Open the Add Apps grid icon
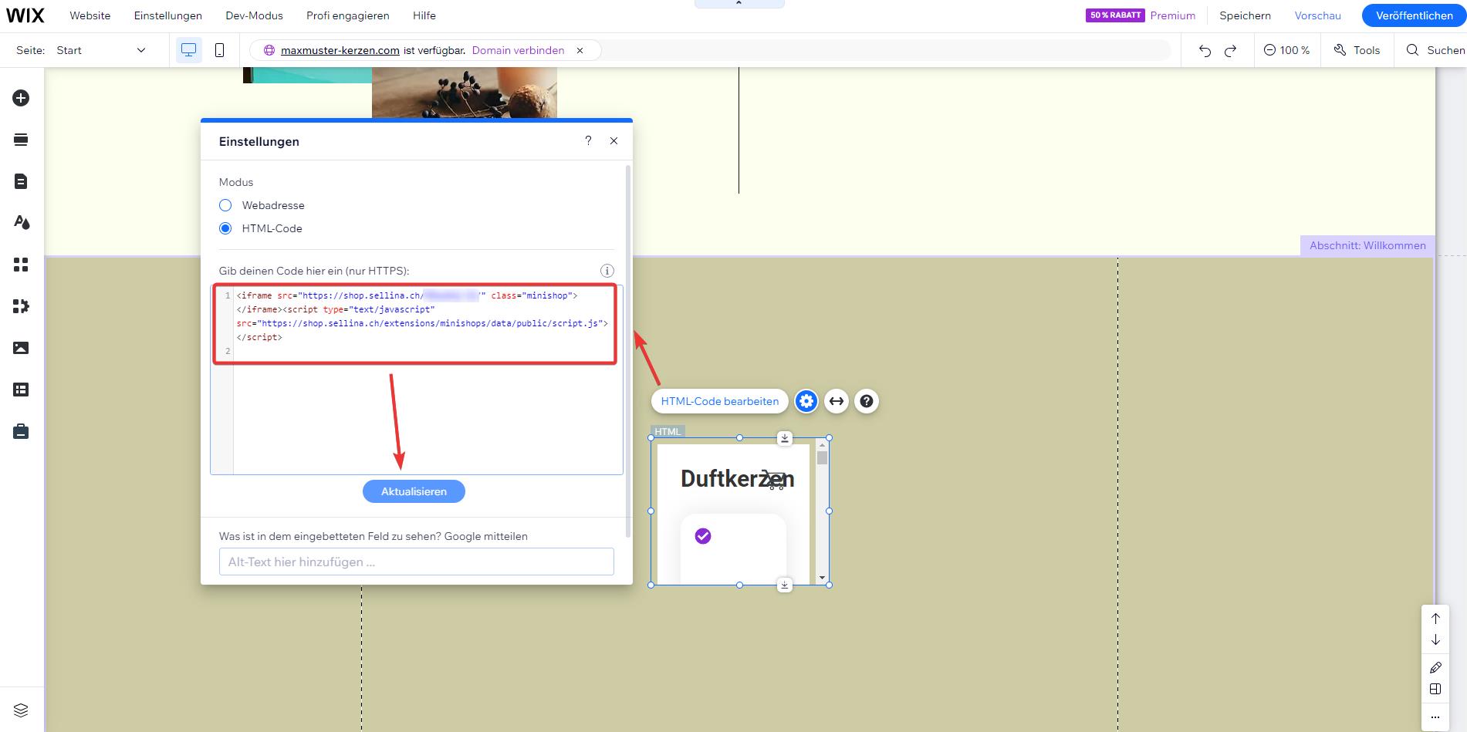The image size is (1467, 732). point(21,265)
